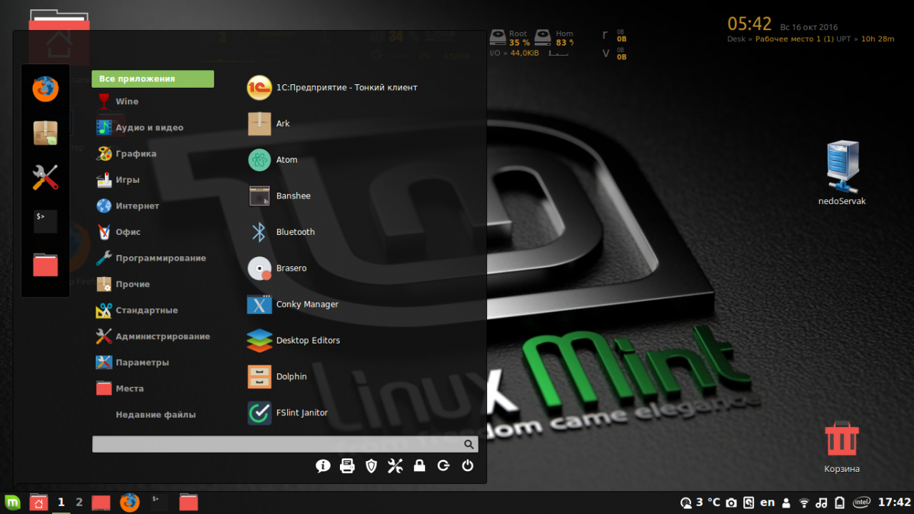The height and width of the screenshot is (514, 914).
Task: Click the disk-drive tray icon next to camera
Action: click(x=748, y=503)
